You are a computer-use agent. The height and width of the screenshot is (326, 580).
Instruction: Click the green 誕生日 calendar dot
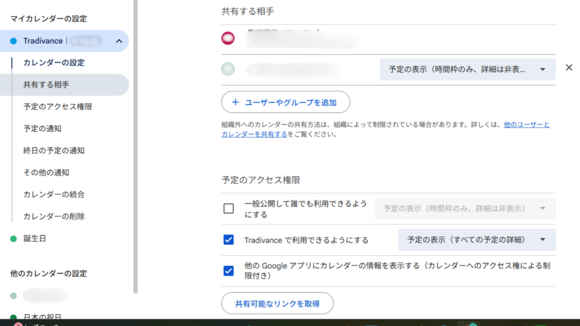(x=14, y=239)
